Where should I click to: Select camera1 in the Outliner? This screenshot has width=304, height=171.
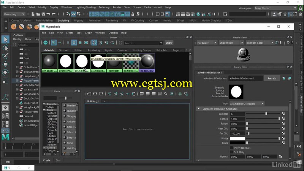pyautogui.click(x=28, y=116)
